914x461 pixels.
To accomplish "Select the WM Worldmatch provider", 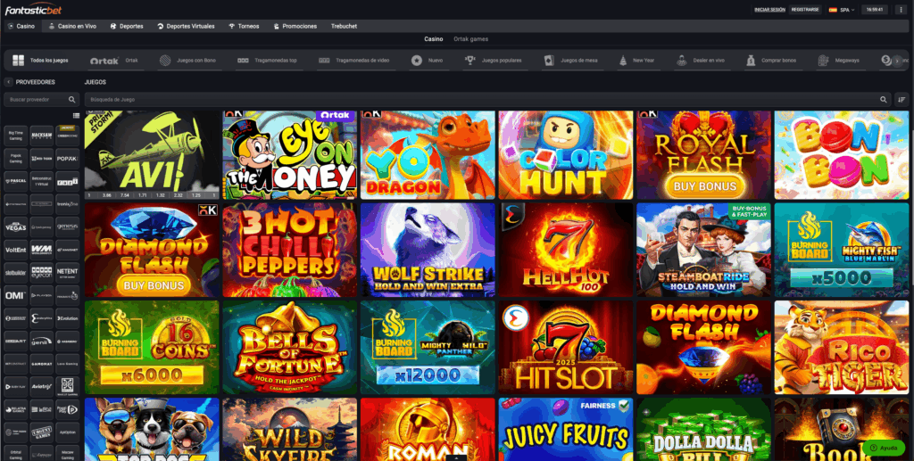I will click(41, 250).
